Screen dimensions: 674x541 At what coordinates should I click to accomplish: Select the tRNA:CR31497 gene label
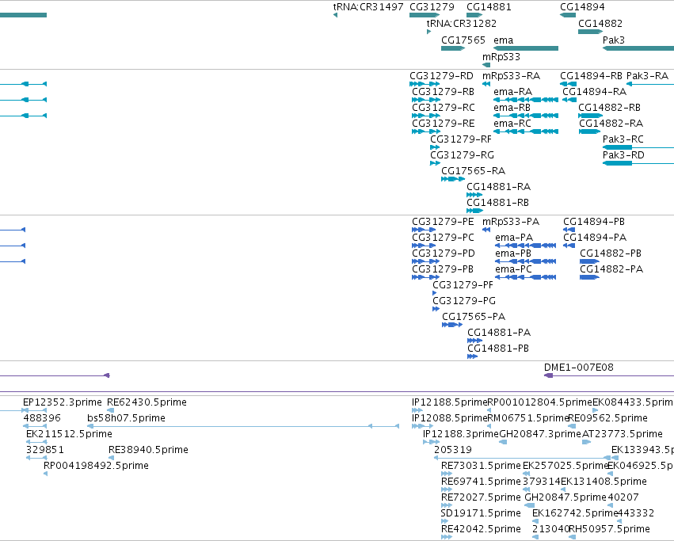(x=368, y=7)
